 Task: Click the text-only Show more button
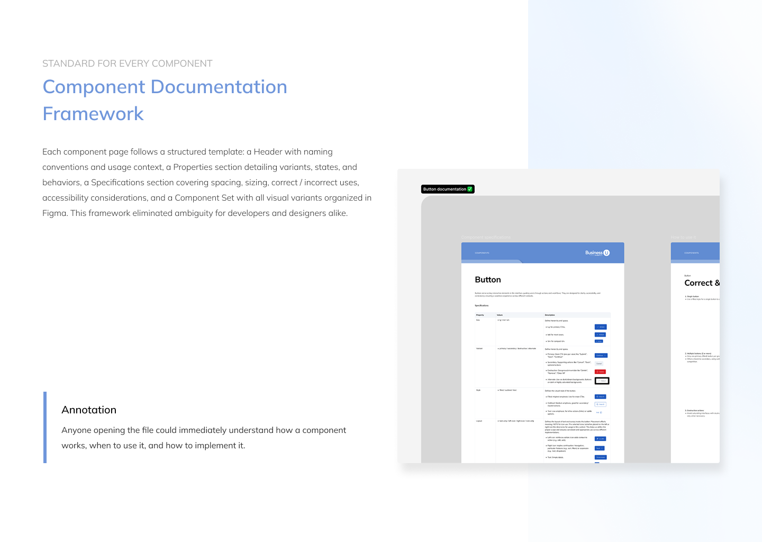pos(600,457)
